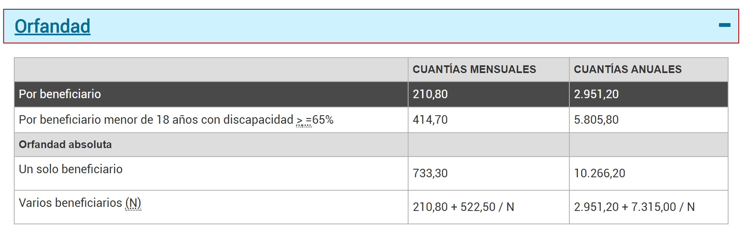Collapse the Orfandad section with minus icon
The height and width of the screenshot is (243, 746).
724,25
